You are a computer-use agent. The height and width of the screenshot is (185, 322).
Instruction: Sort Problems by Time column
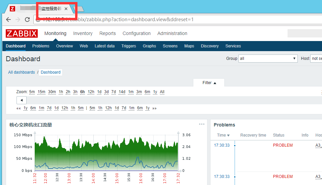[x=223, y=135]
